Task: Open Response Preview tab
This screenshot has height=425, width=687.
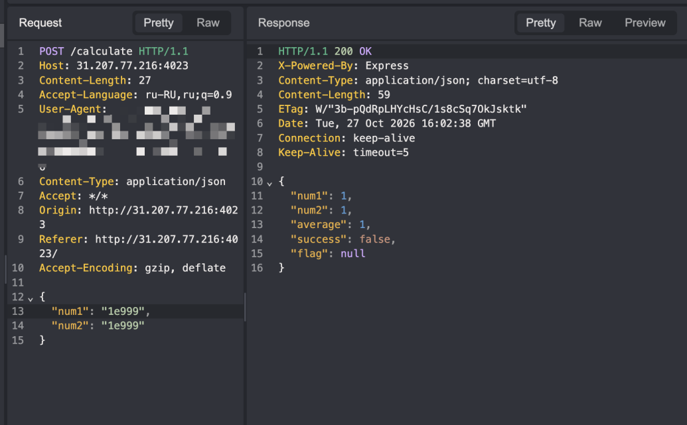Action: pyautogui.click(x=645, y=23)
